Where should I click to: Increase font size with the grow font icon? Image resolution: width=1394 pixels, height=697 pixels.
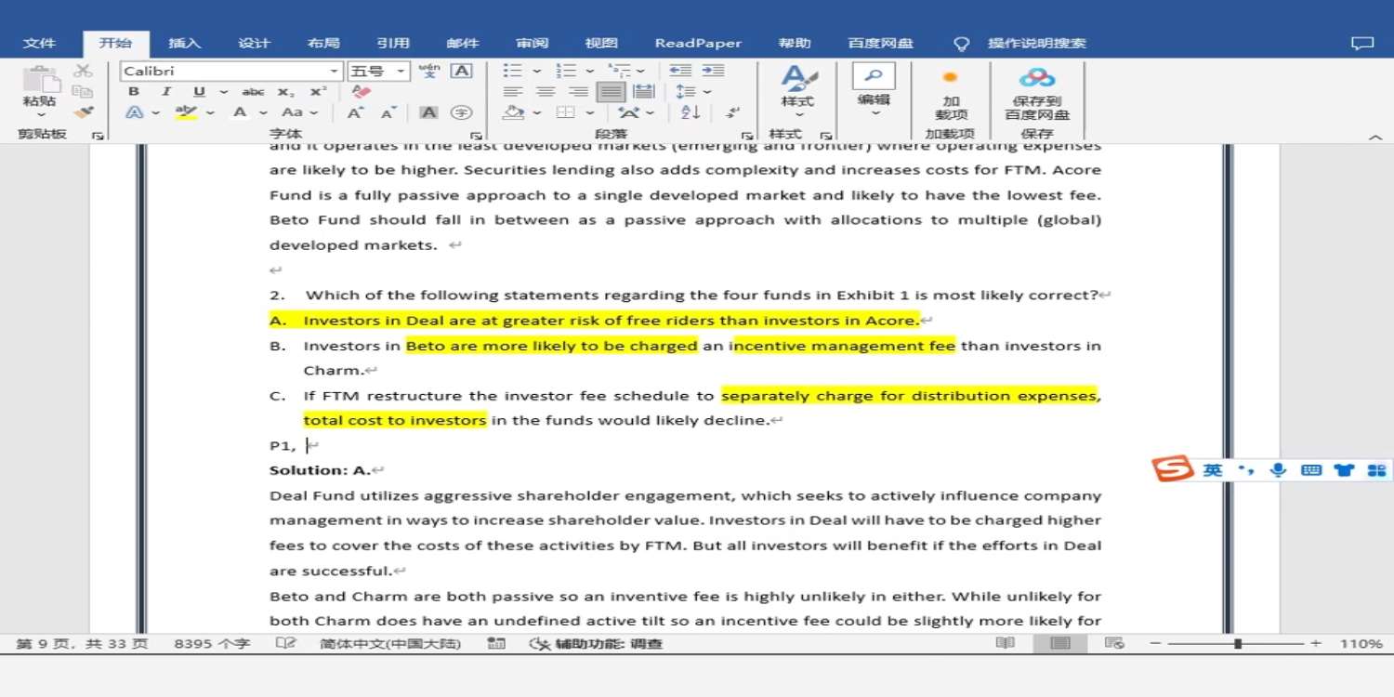355,112
